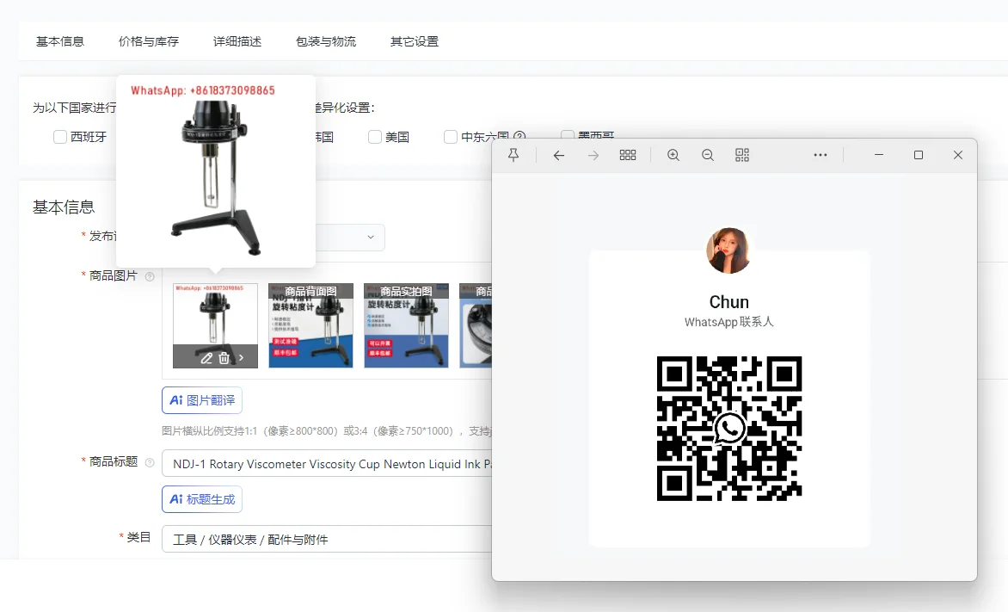Zoom in on the QR image
This screenshot has height=612, width=1008.
click(673, 155)
